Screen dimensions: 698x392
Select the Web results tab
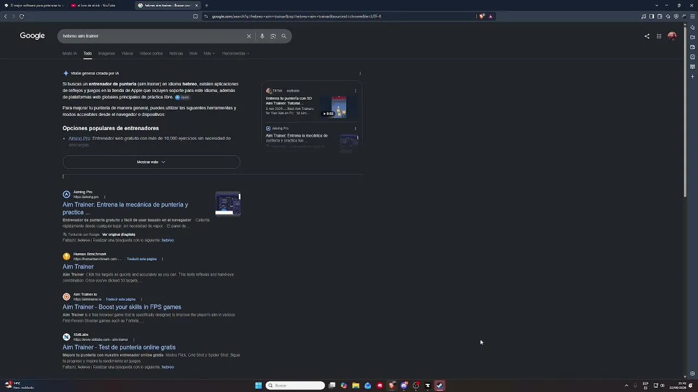[x=193, y=53]
